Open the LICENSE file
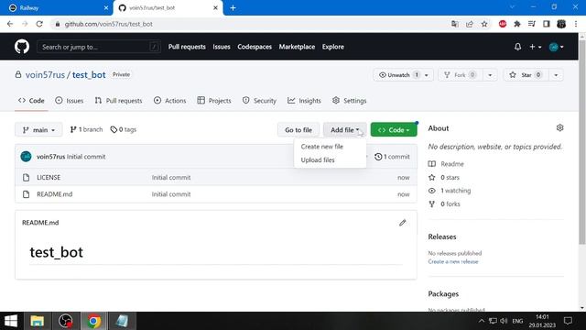Viewport: 586px width, 330px height. 49,177
